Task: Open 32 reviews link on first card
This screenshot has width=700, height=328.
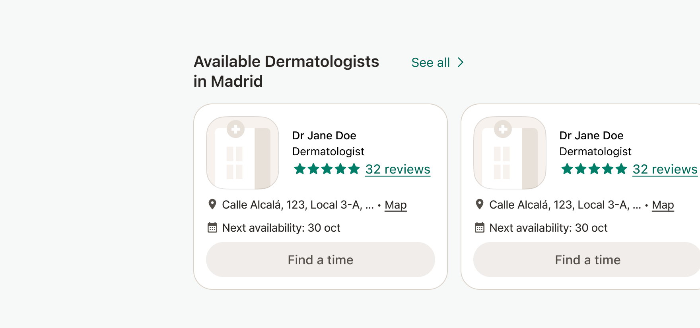Action: [x=398, y=169]
